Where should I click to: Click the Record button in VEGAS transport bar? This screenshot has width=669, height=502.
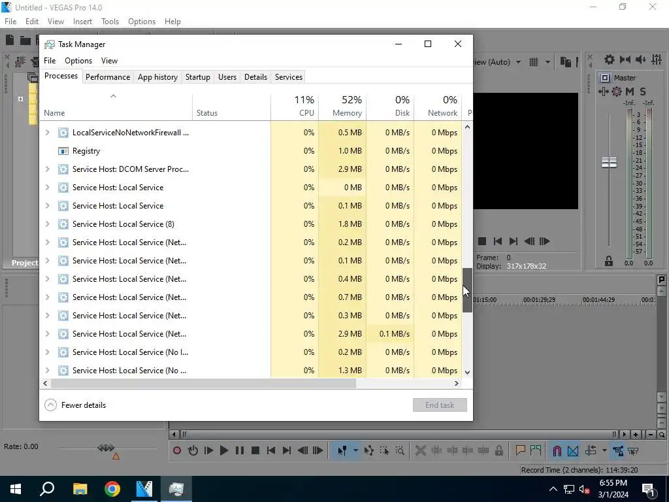(177, 450)
